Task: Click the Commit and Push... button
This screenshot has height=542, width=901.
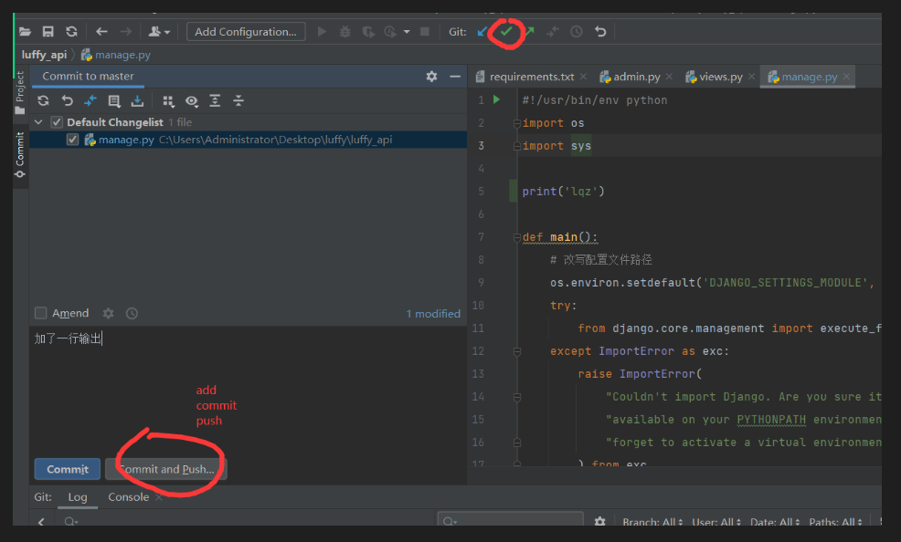Action: pos(166,469)
